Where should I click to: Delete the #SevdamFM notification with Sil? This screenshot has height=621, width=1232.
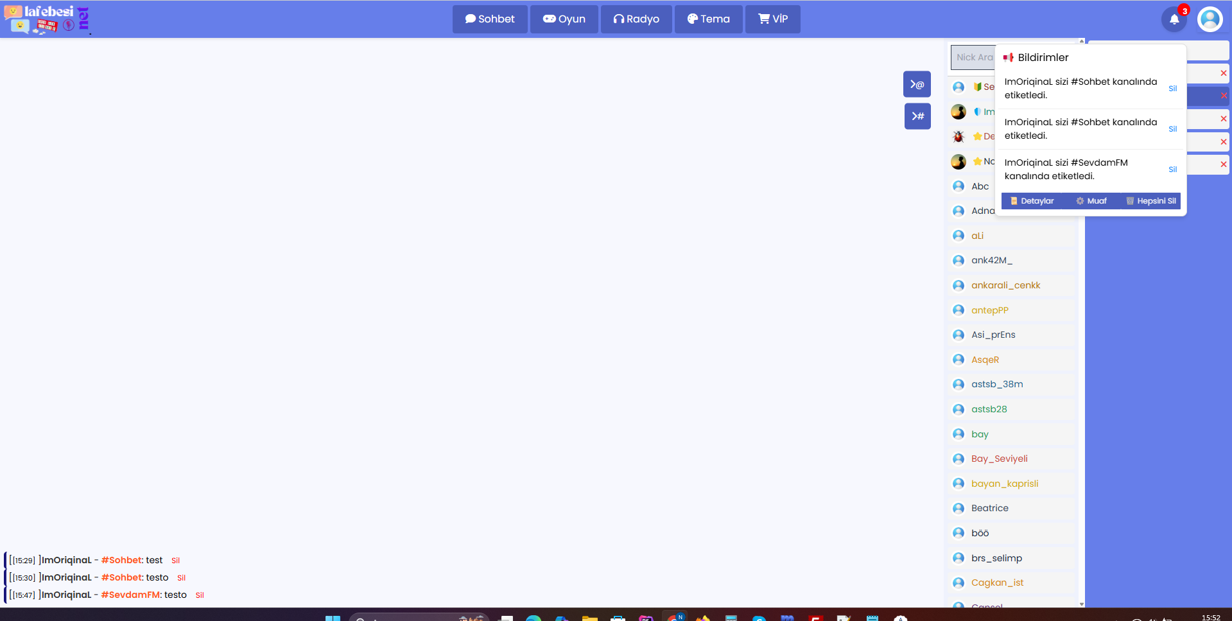pos(1172,170)
